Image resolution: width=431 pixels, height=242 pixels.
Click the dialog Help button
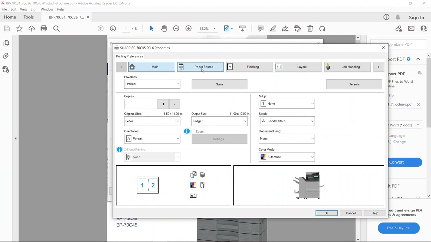pos(375,213)
